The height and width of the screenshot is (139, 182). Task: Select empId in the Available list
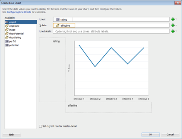(21, 22)
